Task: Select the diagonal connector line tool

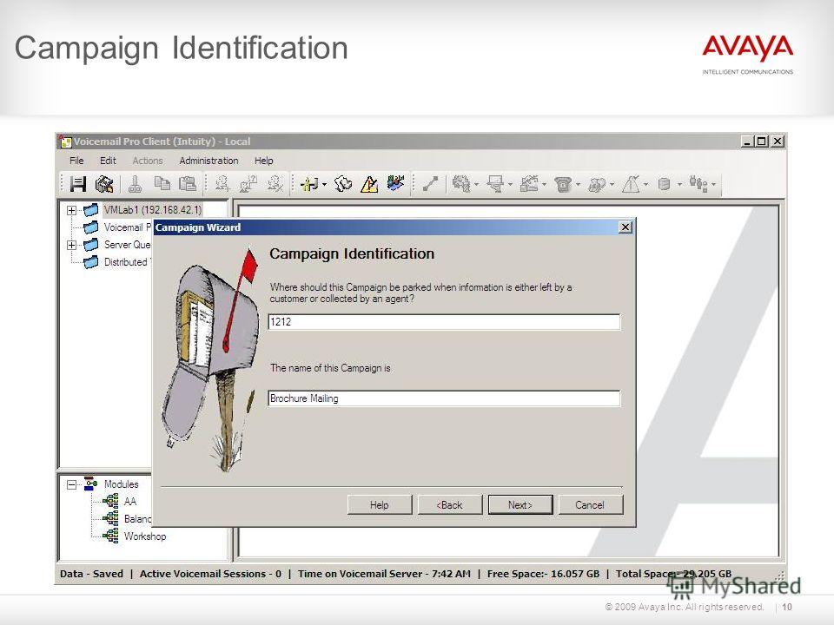Action: (430, 184)
